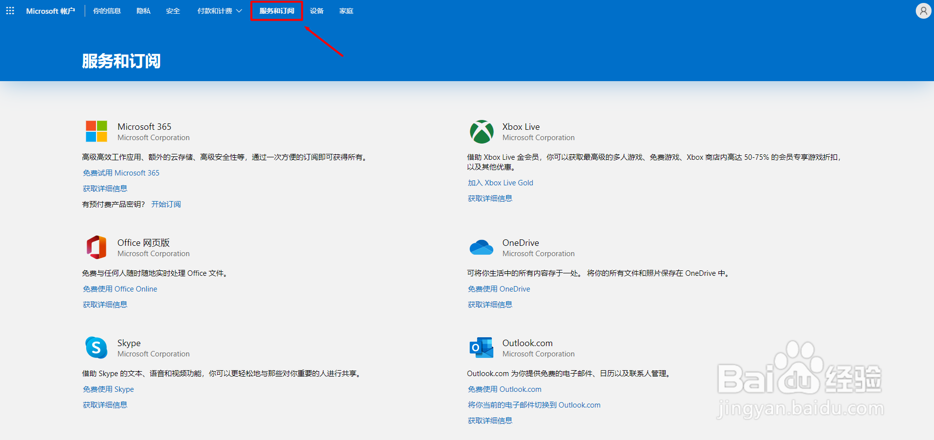
Task: Go to Microsoft 帐户 home
Action: pyautogui.click(x=50, y=11)
